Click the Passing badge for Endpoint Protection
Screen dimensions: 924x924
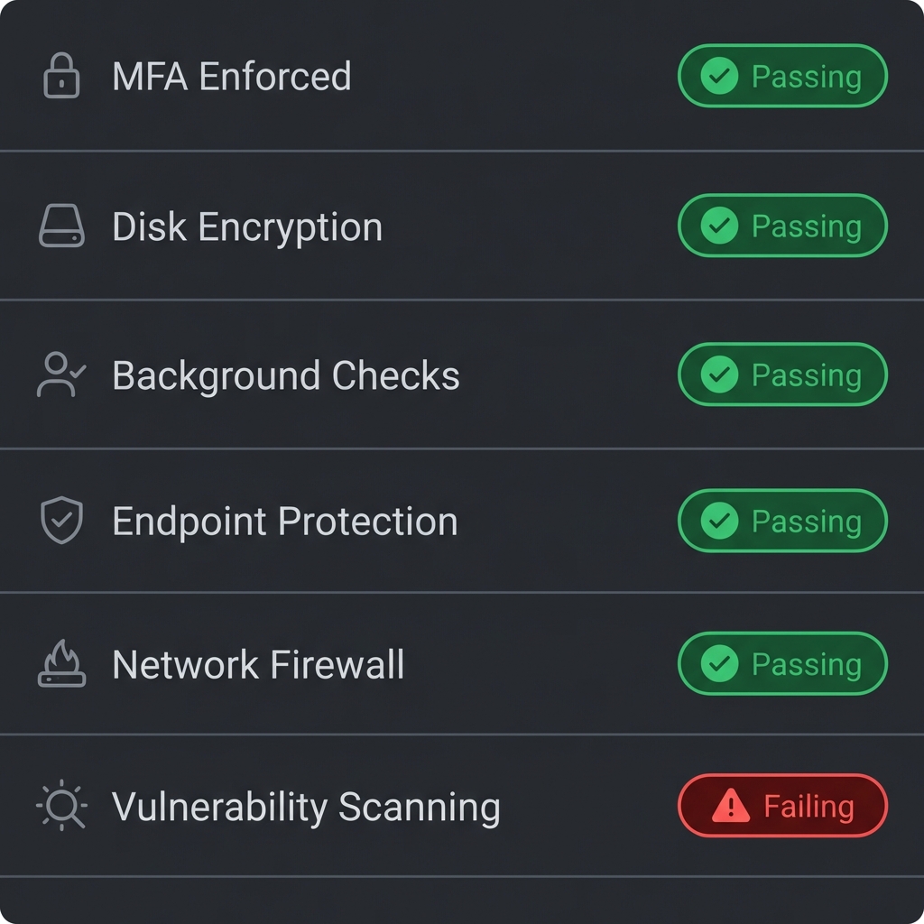782,521
